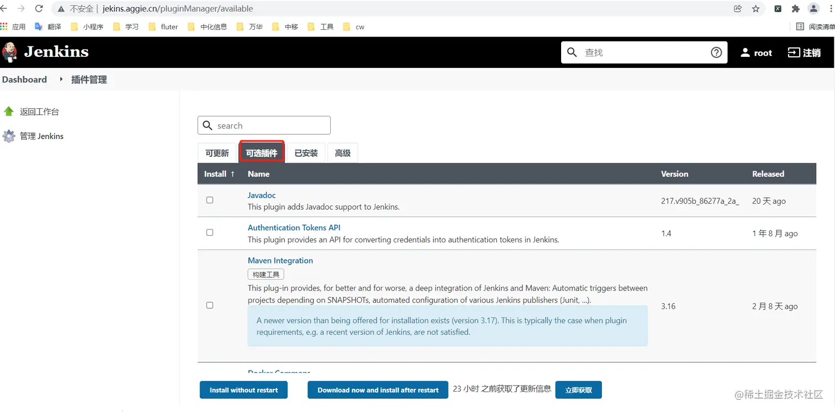Click the root user person icon
This screenshot has height=412, width=835.
click(x=745, y=52)
